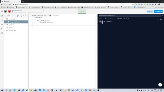
Task: Open Microsoft Edge from taskbar
Action: [x=15, y=90]
